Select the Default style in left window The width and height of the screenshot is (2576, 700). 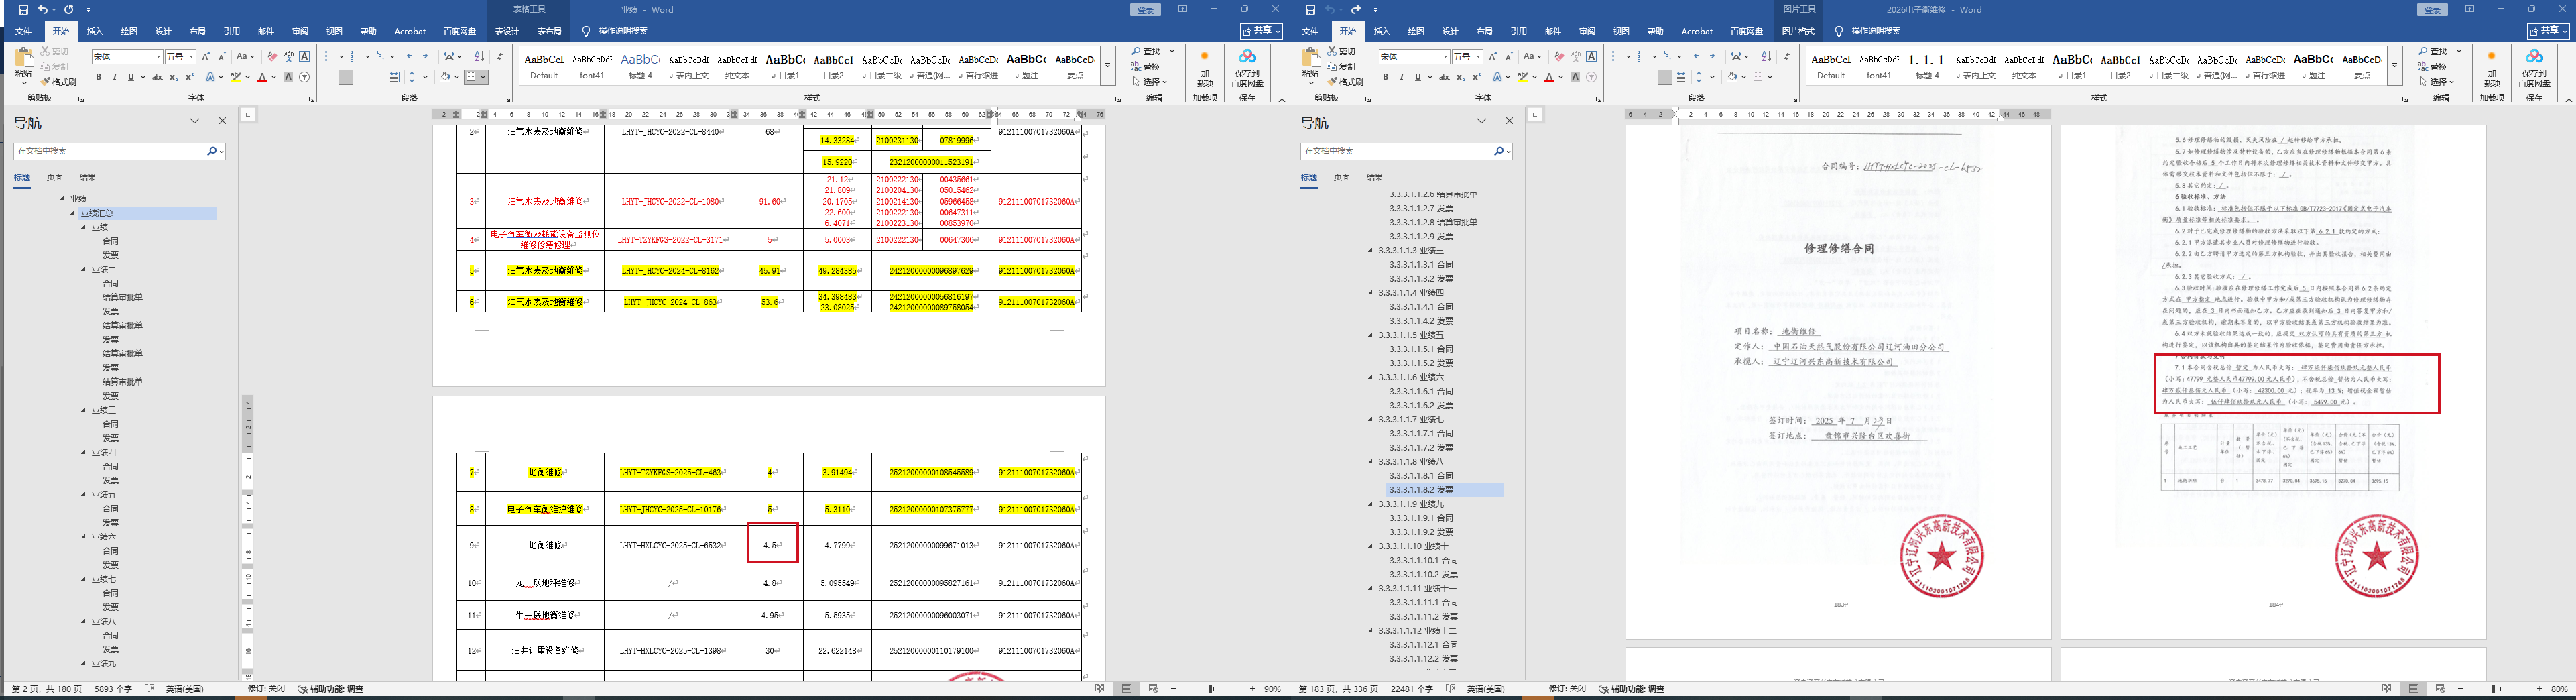click(544, 66)
